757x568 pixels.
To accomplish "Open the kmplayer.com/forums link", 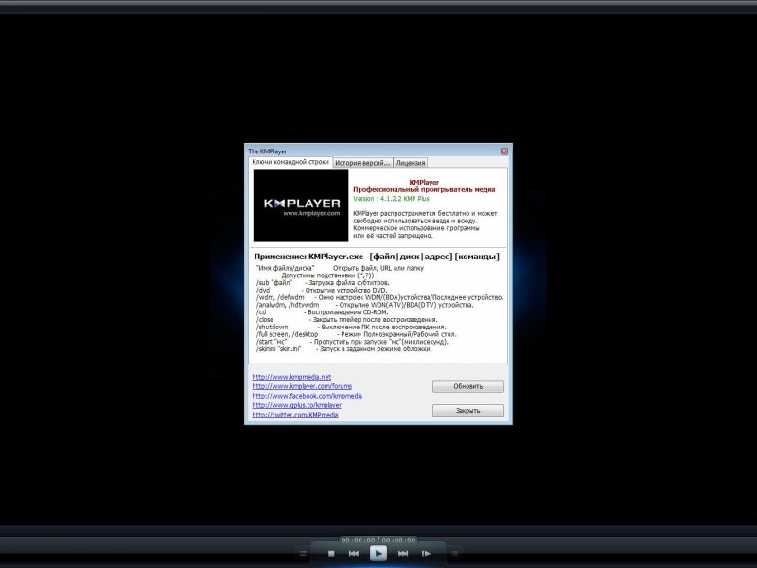I will click(302, 386).
